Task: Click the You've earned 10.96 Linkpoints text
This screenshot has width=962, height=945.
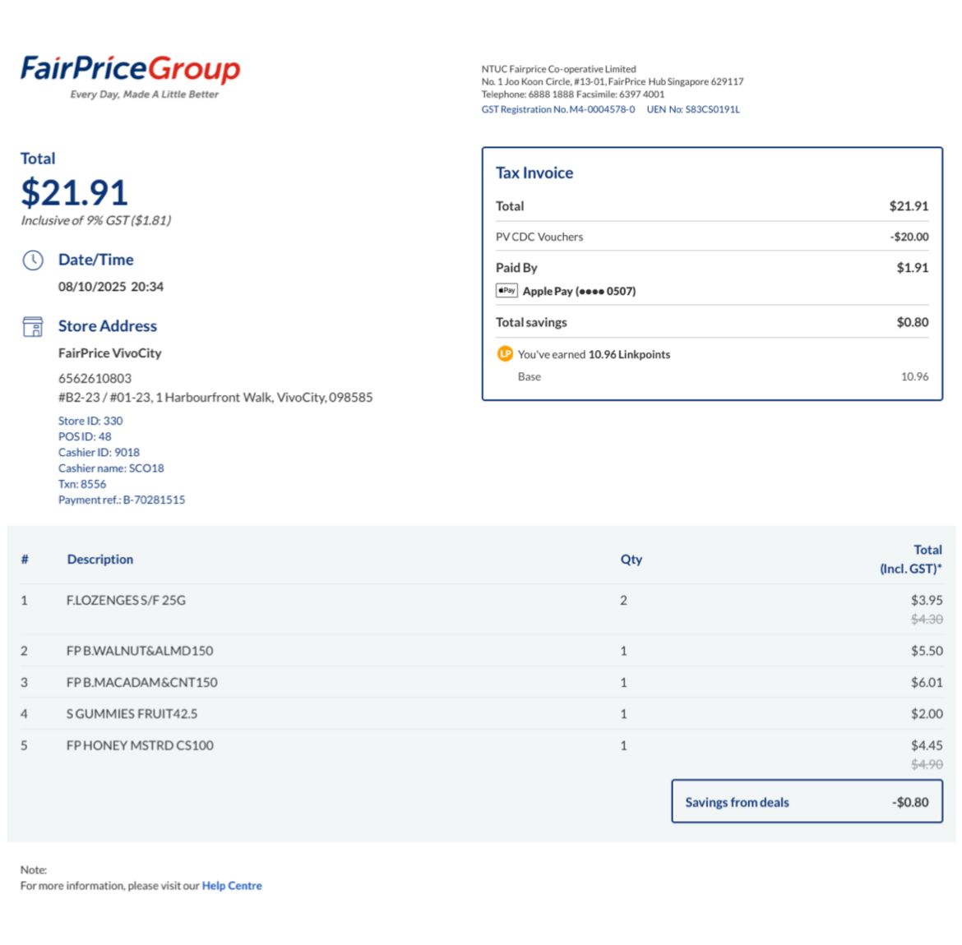Action: 594,354
